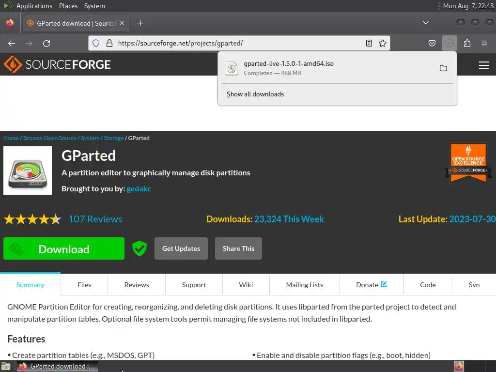Screen dimensions: 496x372
Task: Click the GParted project disk icon
Action: pos(28,170)
